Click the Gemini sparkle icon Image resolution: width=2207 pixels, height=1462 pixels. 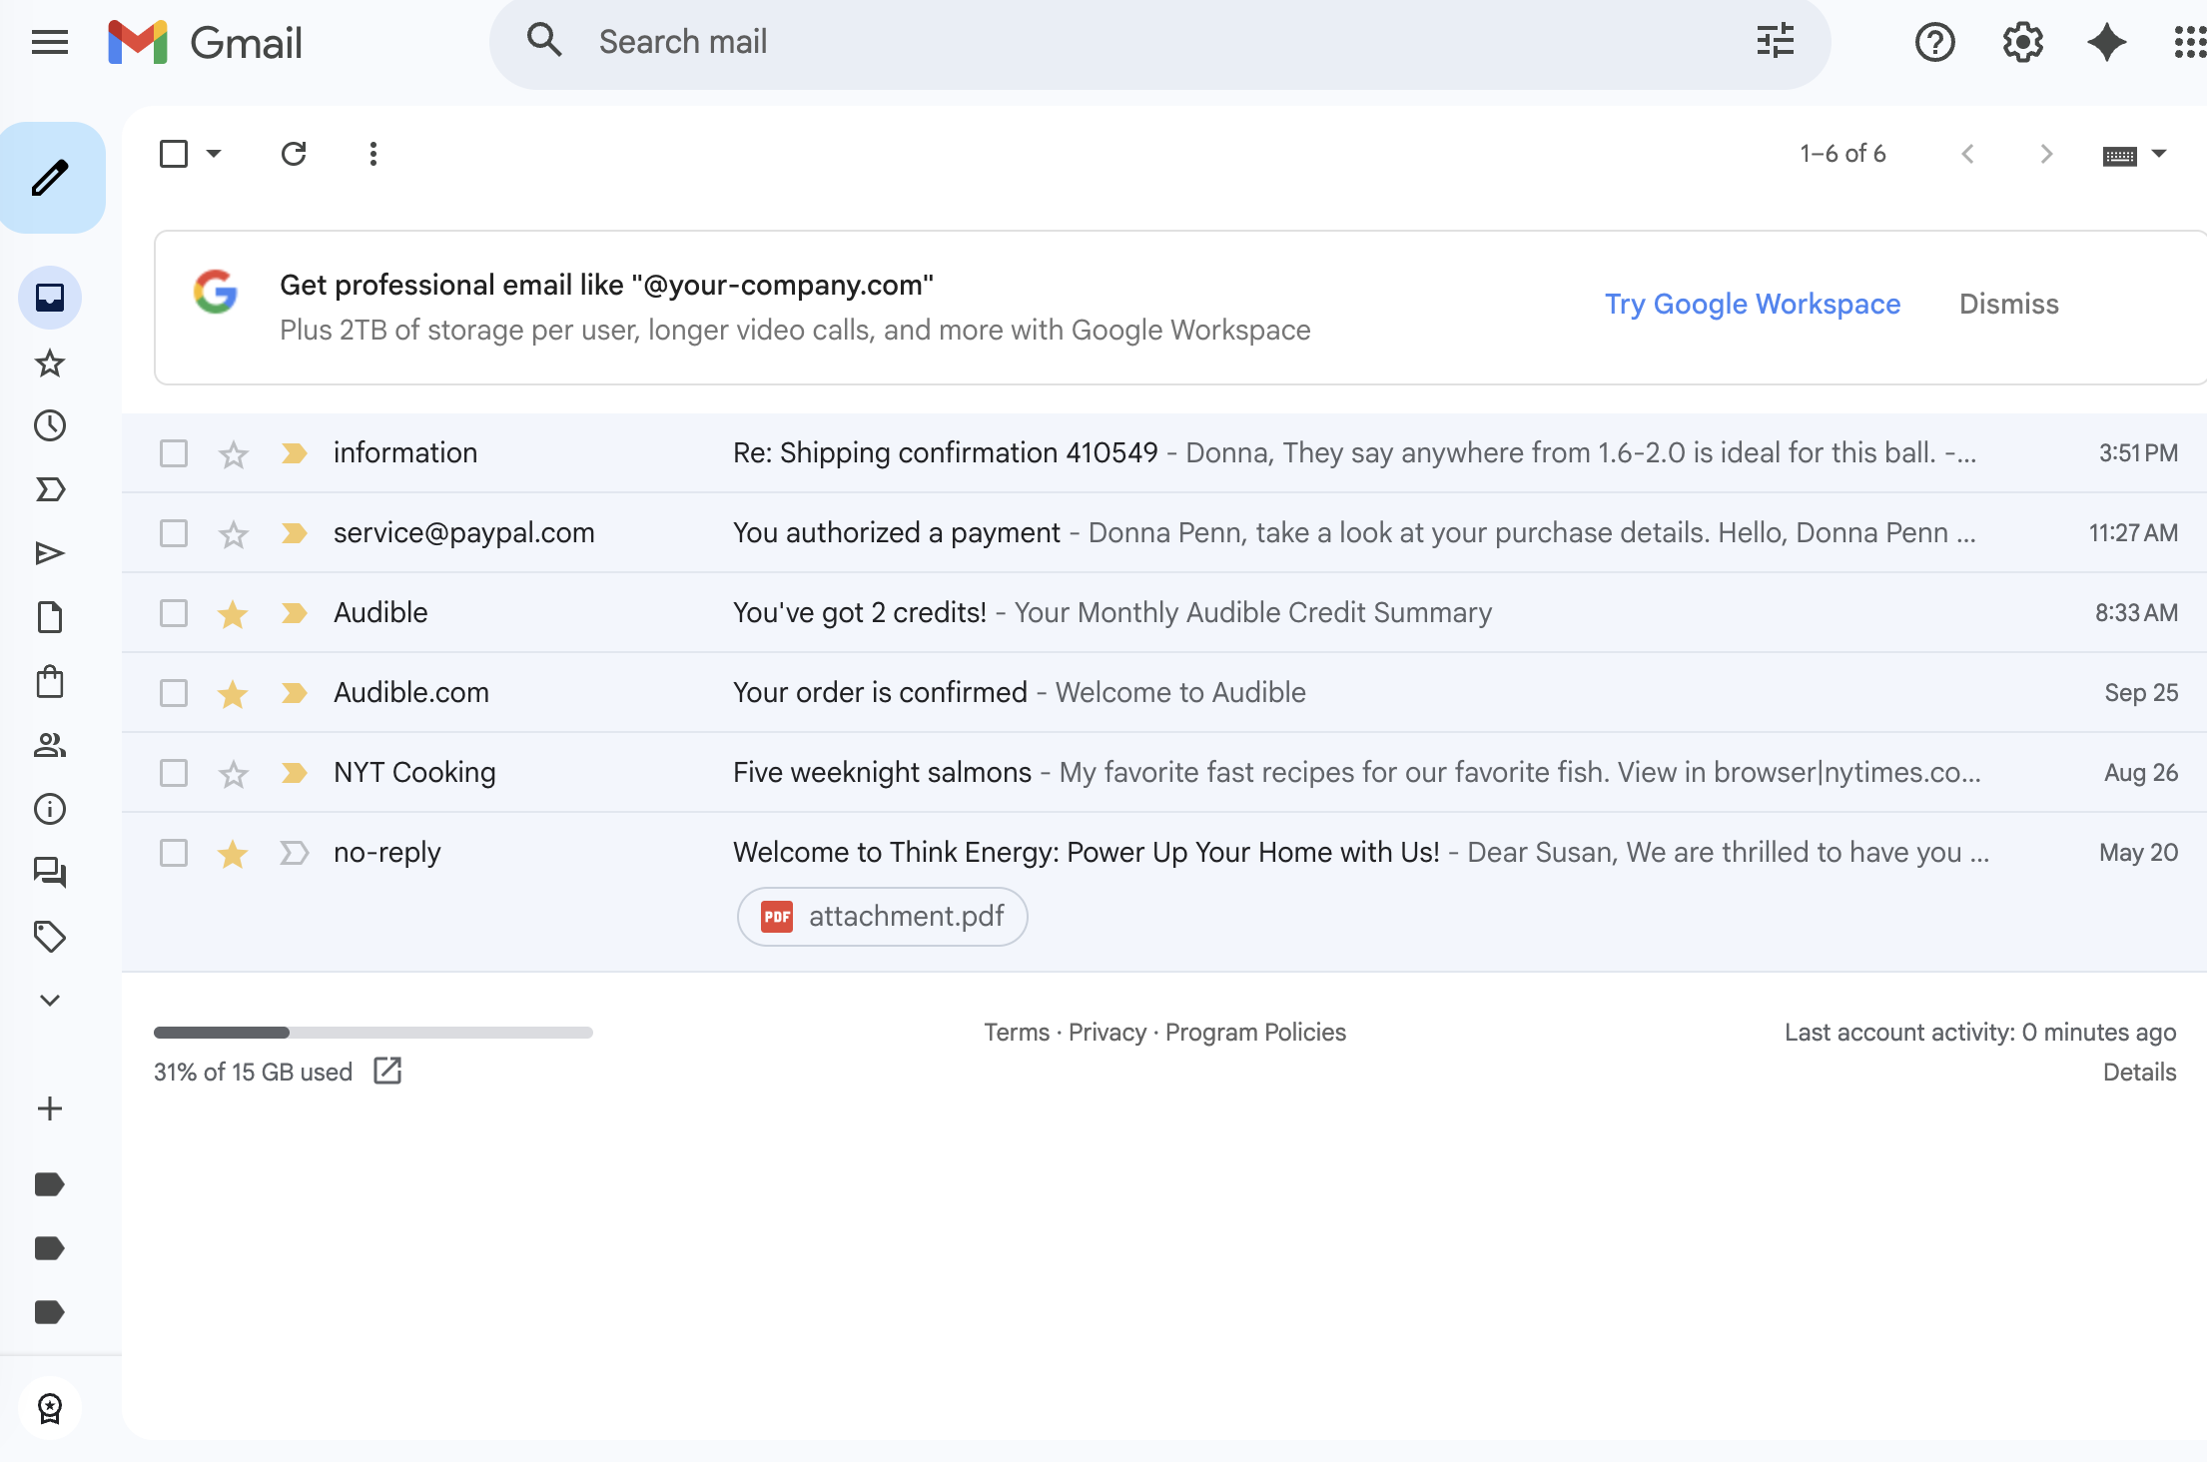point(2106,42)
